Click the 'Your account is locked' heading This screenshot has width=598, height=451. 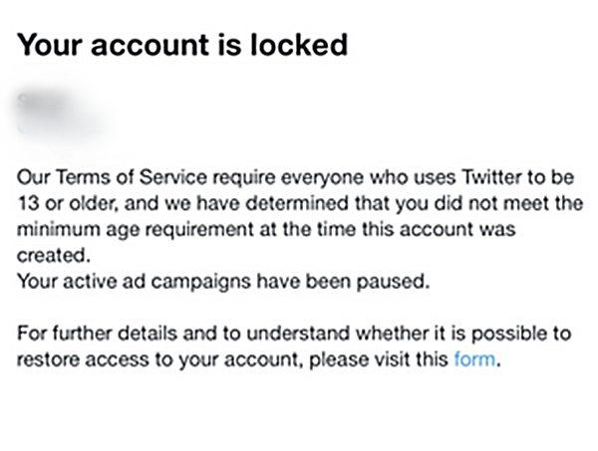[182, 45]
